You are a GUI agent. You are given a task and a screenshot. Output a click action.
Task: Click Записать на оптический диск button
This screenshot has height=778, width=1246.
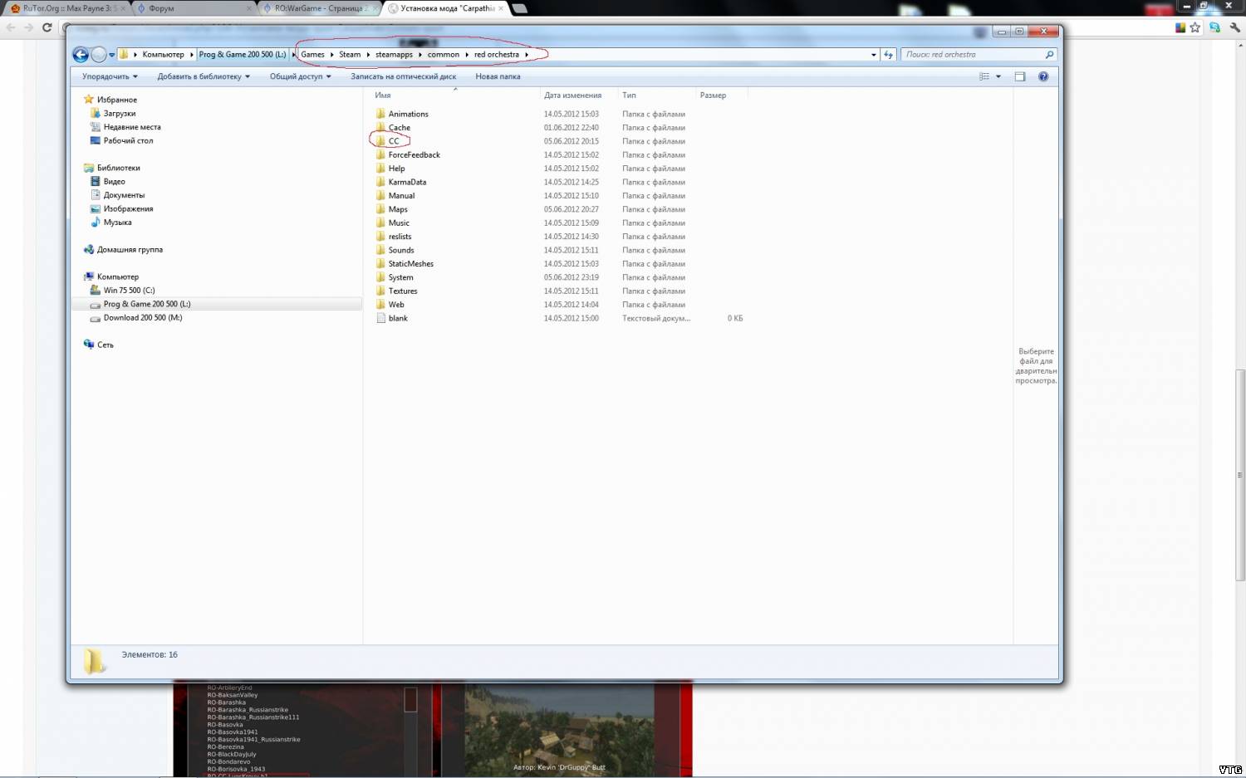click(403, 76)
